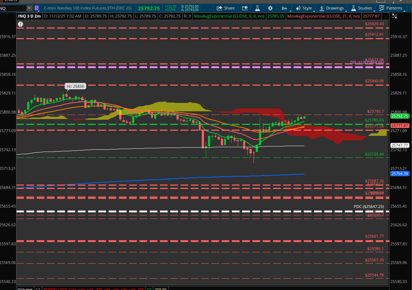Open the symbol selector dropdown arrow
This screenshot has height=290, width=412.
point(29,8)
